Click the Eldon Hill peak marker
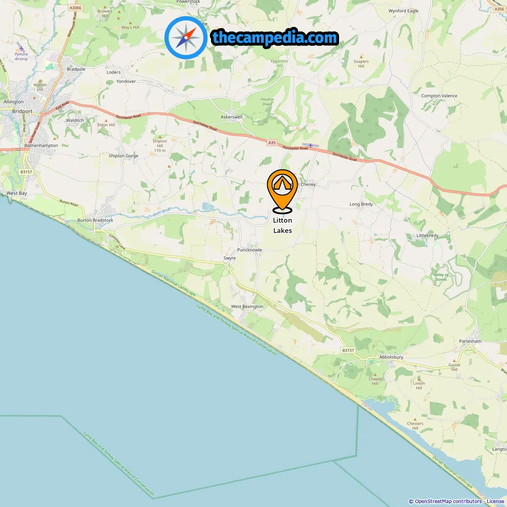507x507 pixels. tap(106, 120)
